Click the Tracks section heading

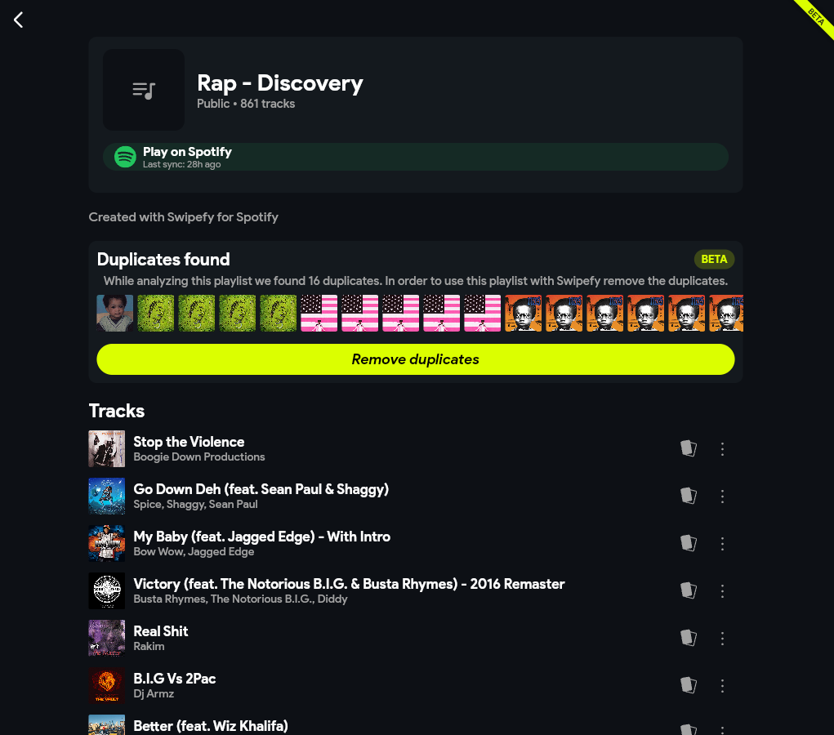117,411
